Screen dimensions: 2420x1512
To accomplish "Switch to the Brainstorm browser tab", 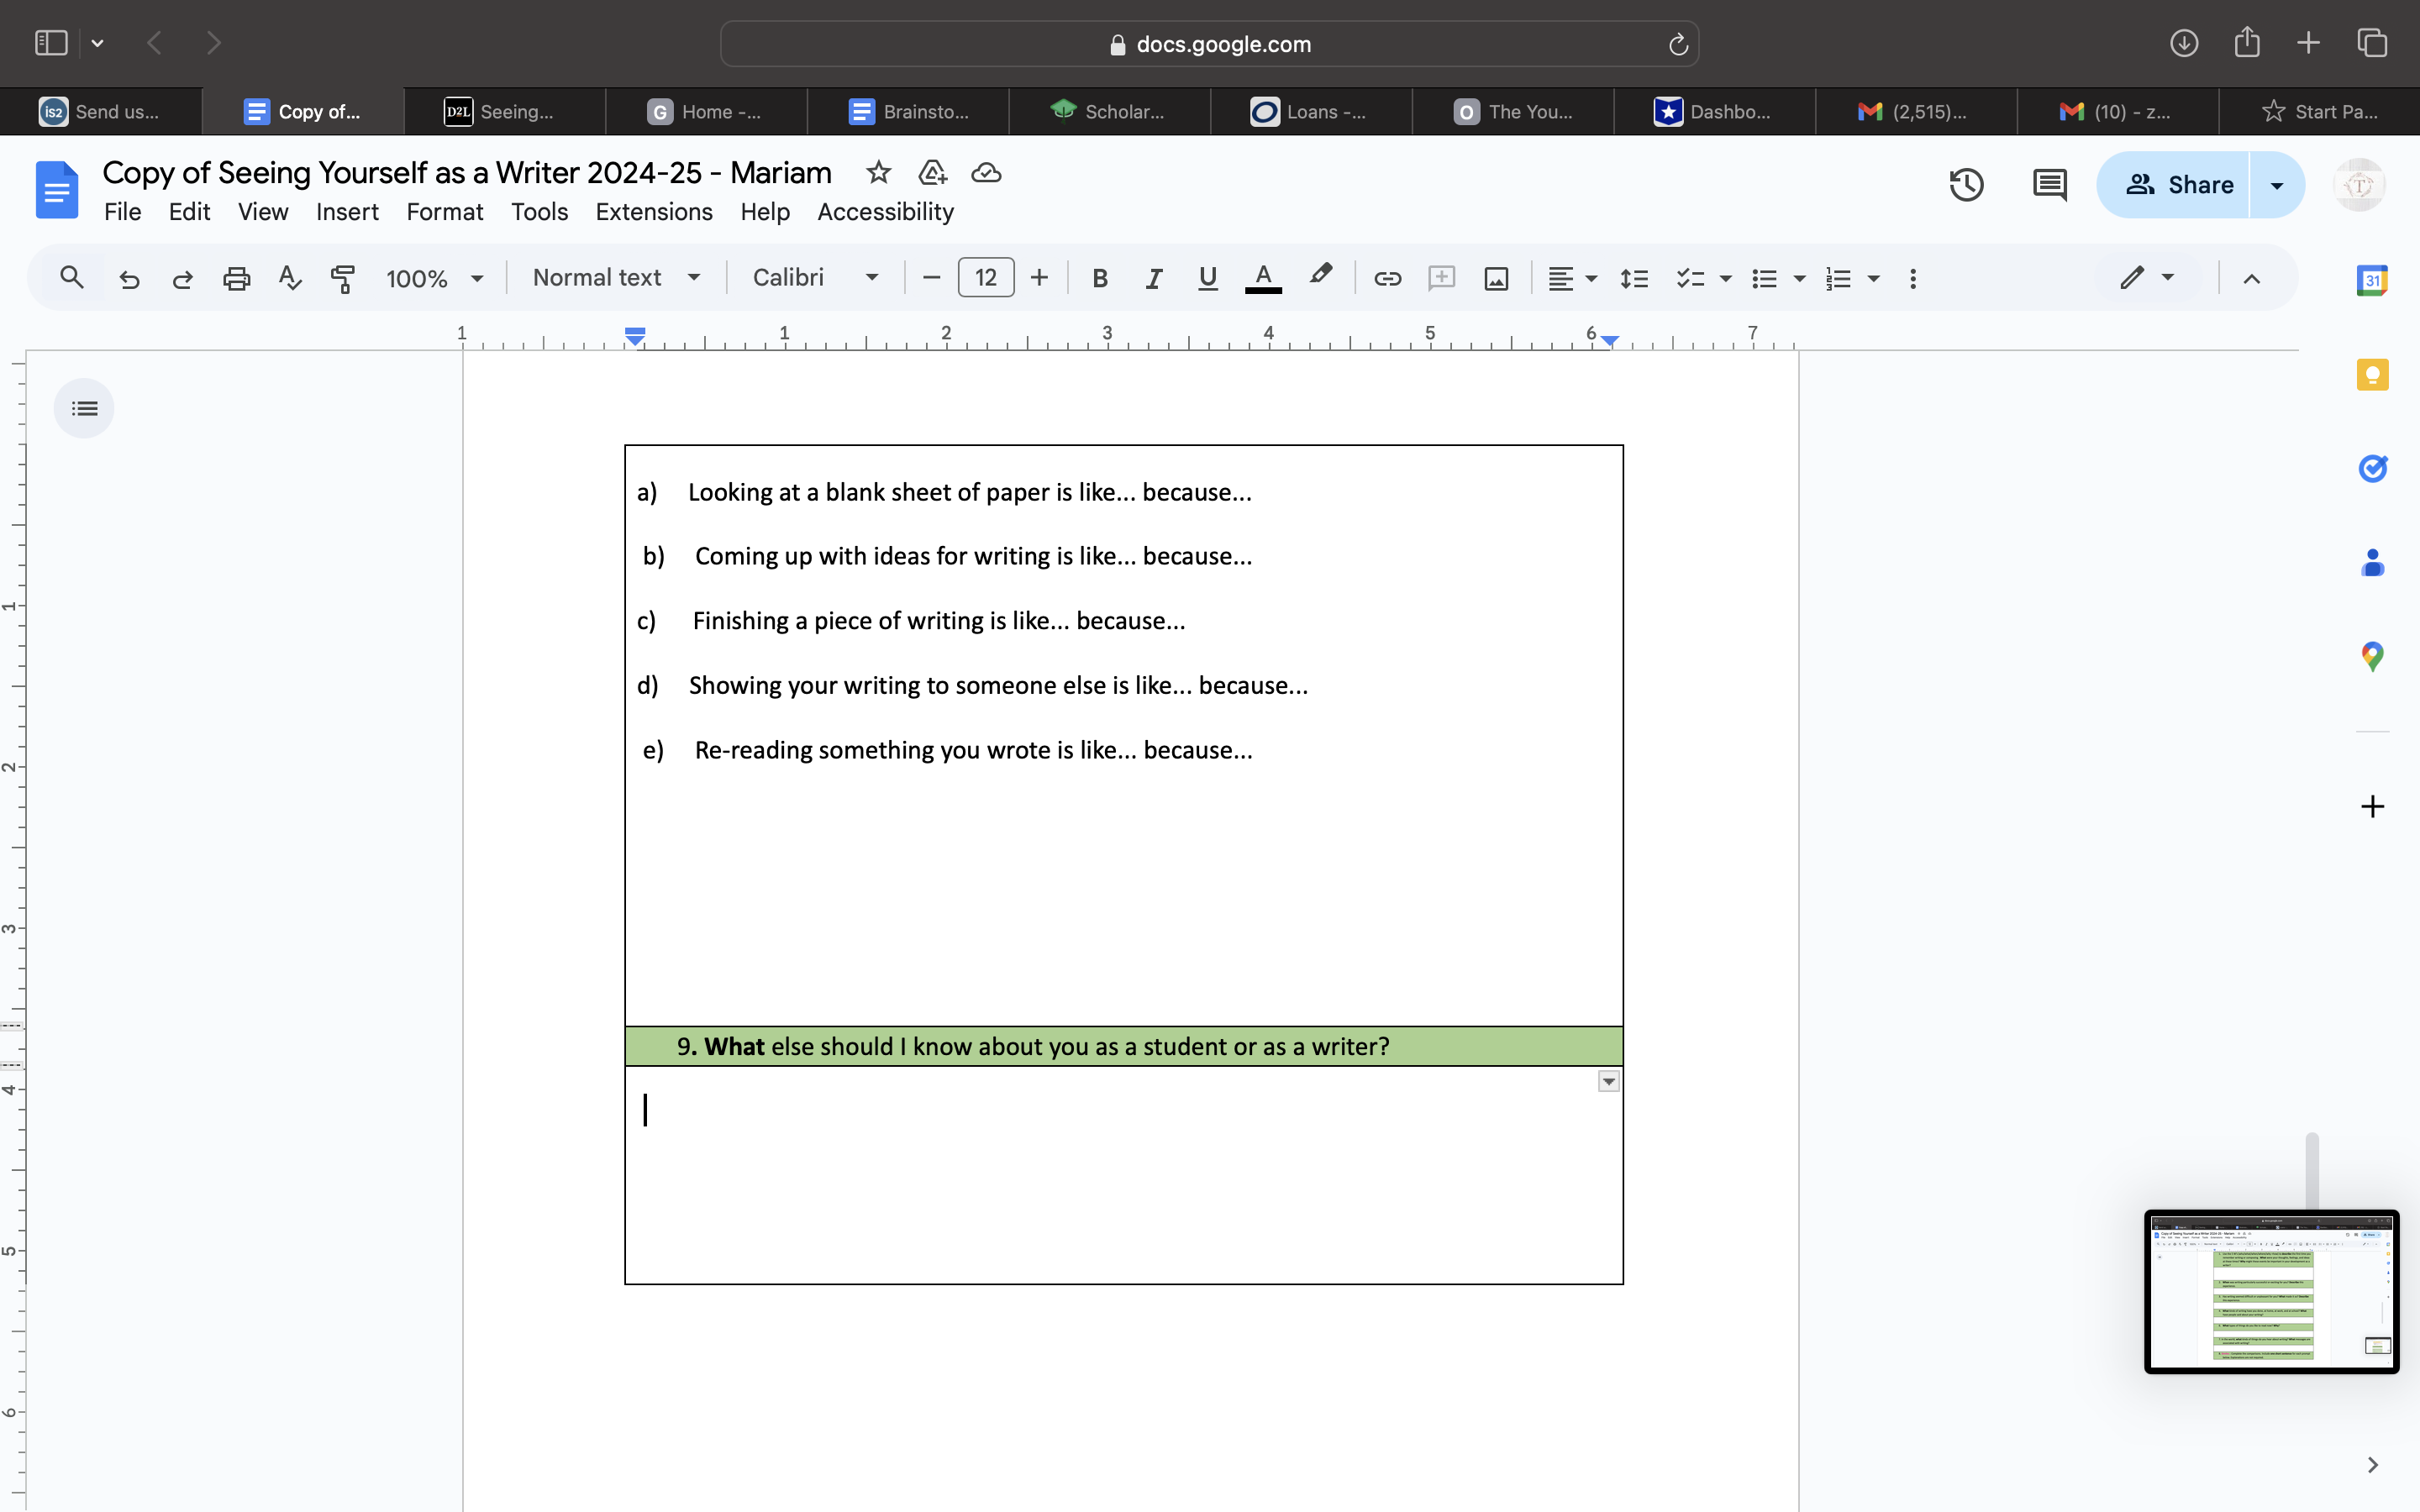I will pos(907,111).
